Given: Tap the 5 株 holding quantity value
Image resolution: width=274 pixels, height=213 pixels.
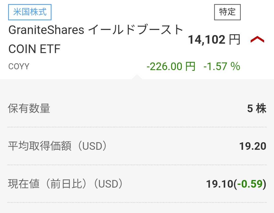Looking at the screenshot, I should 257,108.
